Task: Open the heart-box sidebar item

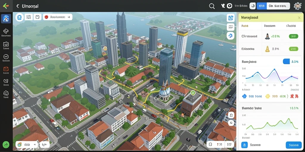Action: coord(6,82)
